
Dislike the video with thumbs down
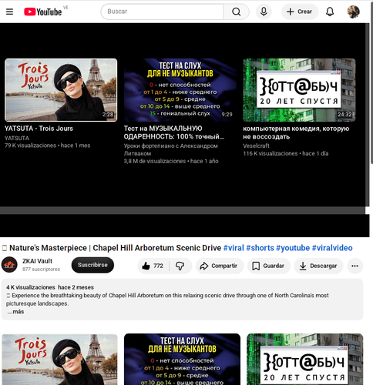pos(180,266)
